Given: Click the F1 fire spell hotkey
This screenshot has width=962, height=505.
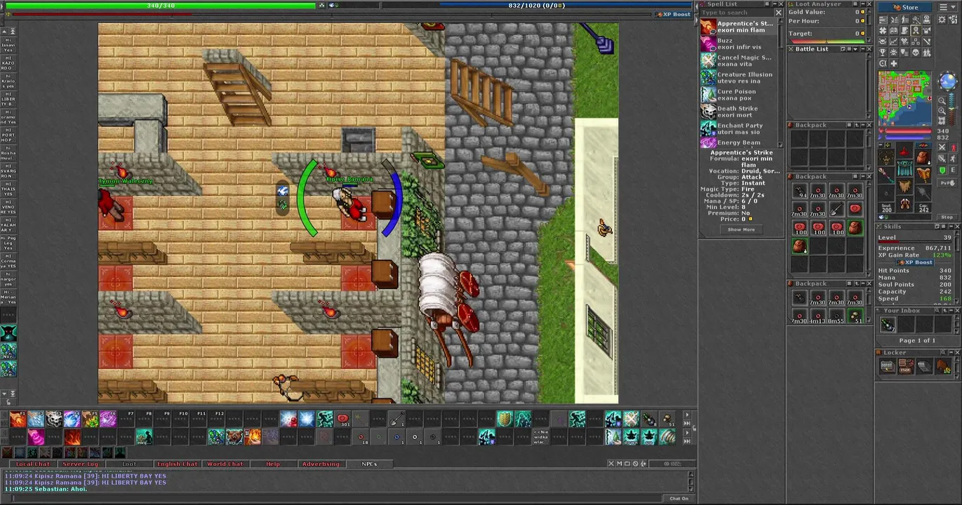Looking at the screenshot, I should (x=18, y=419).
